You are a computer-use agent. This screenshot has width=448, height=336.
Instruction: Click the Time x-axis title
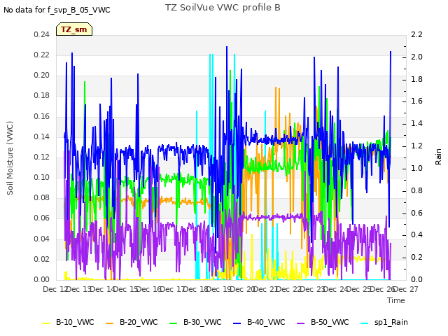point(396,300)
